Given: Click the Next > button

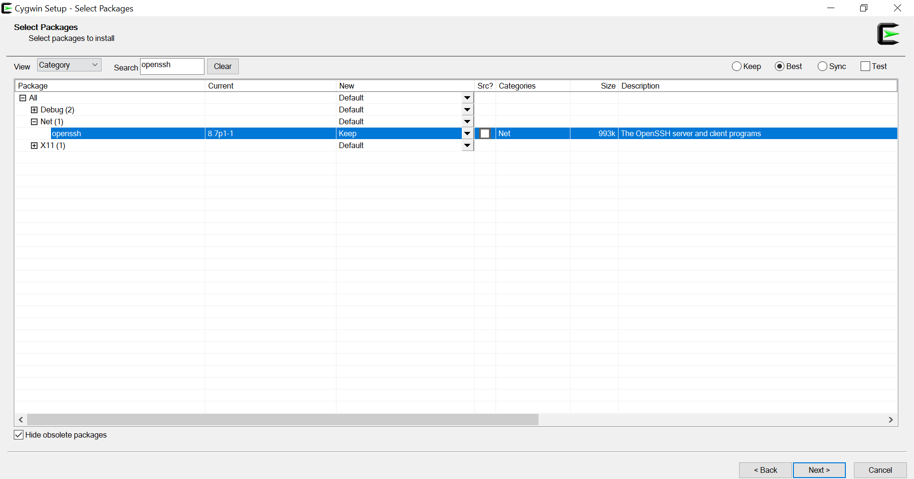Looking at the screenshot, I should [819, 470].
